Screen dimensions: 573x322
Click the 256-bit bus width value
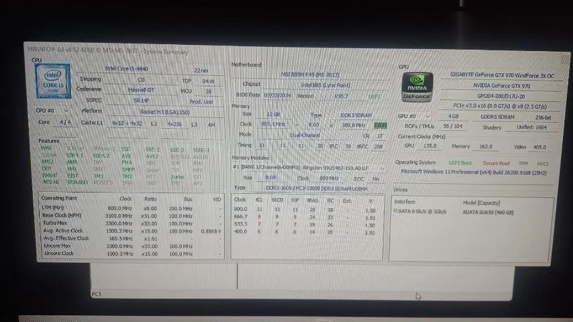[543, 117]
